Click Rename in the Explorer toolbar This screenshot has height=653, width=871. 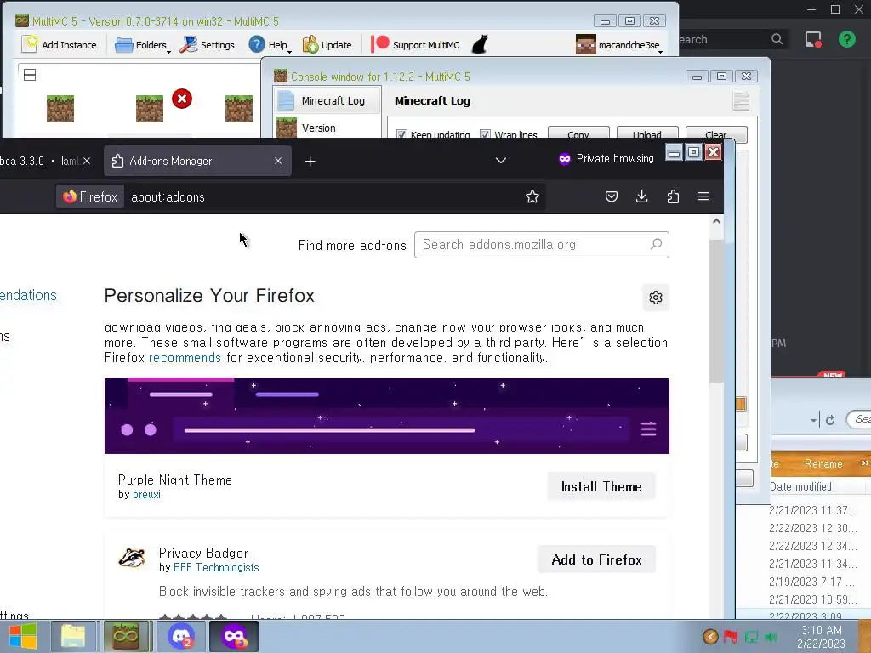point(823,463)
